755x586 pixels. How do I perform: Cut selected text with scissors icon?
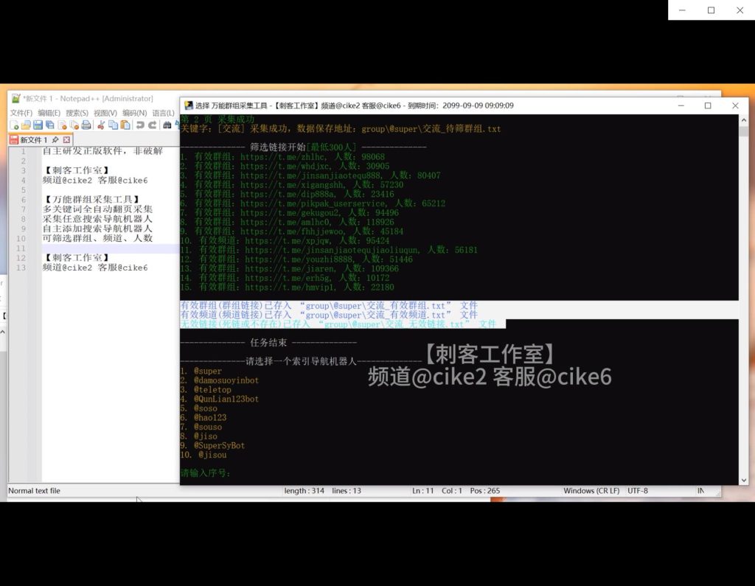(x=100, y=125)
